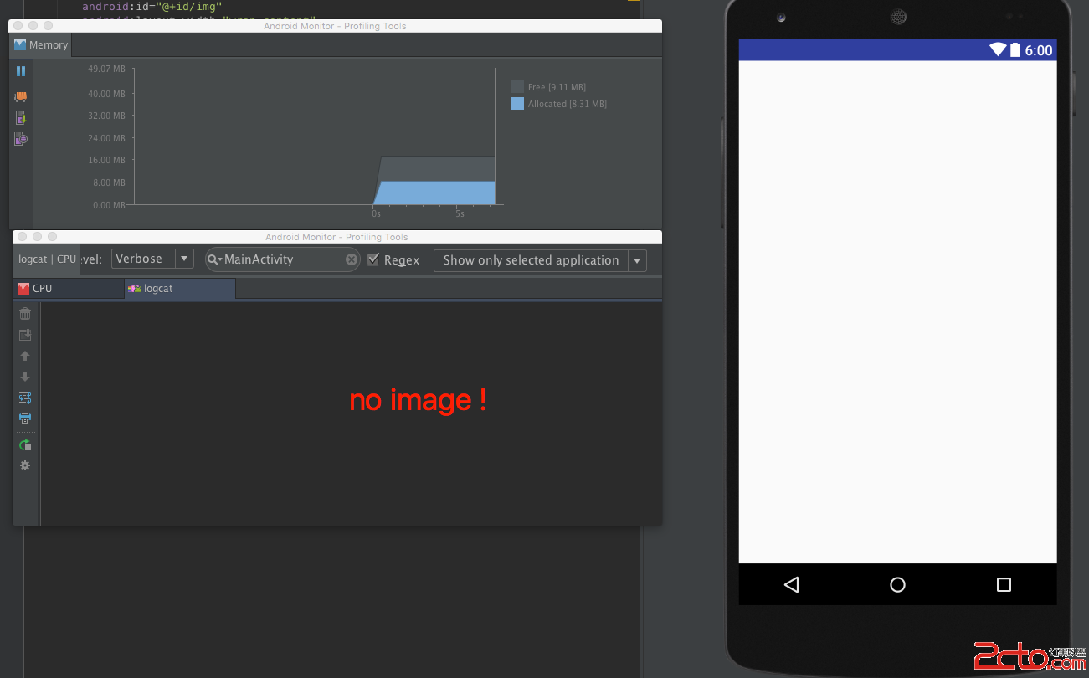
Task: Click the up arrow in logcat toolbar
Action: (x=25, y=356)
